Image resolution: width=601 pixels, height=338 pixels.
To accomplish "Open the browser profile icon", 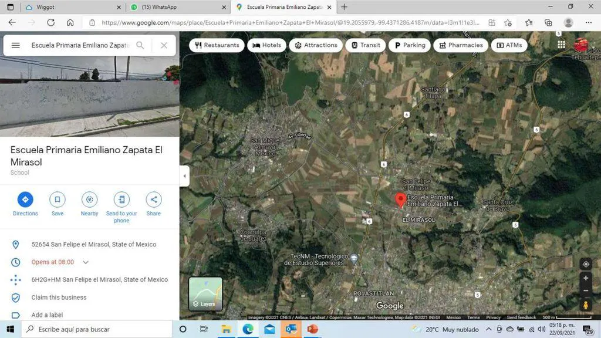I will pyautogui.click(x=568, y=23).
